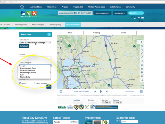The height and width of the screenshot is (124, 165).
Task: Reset the map with the circular arrow icon
Action: 142,65
